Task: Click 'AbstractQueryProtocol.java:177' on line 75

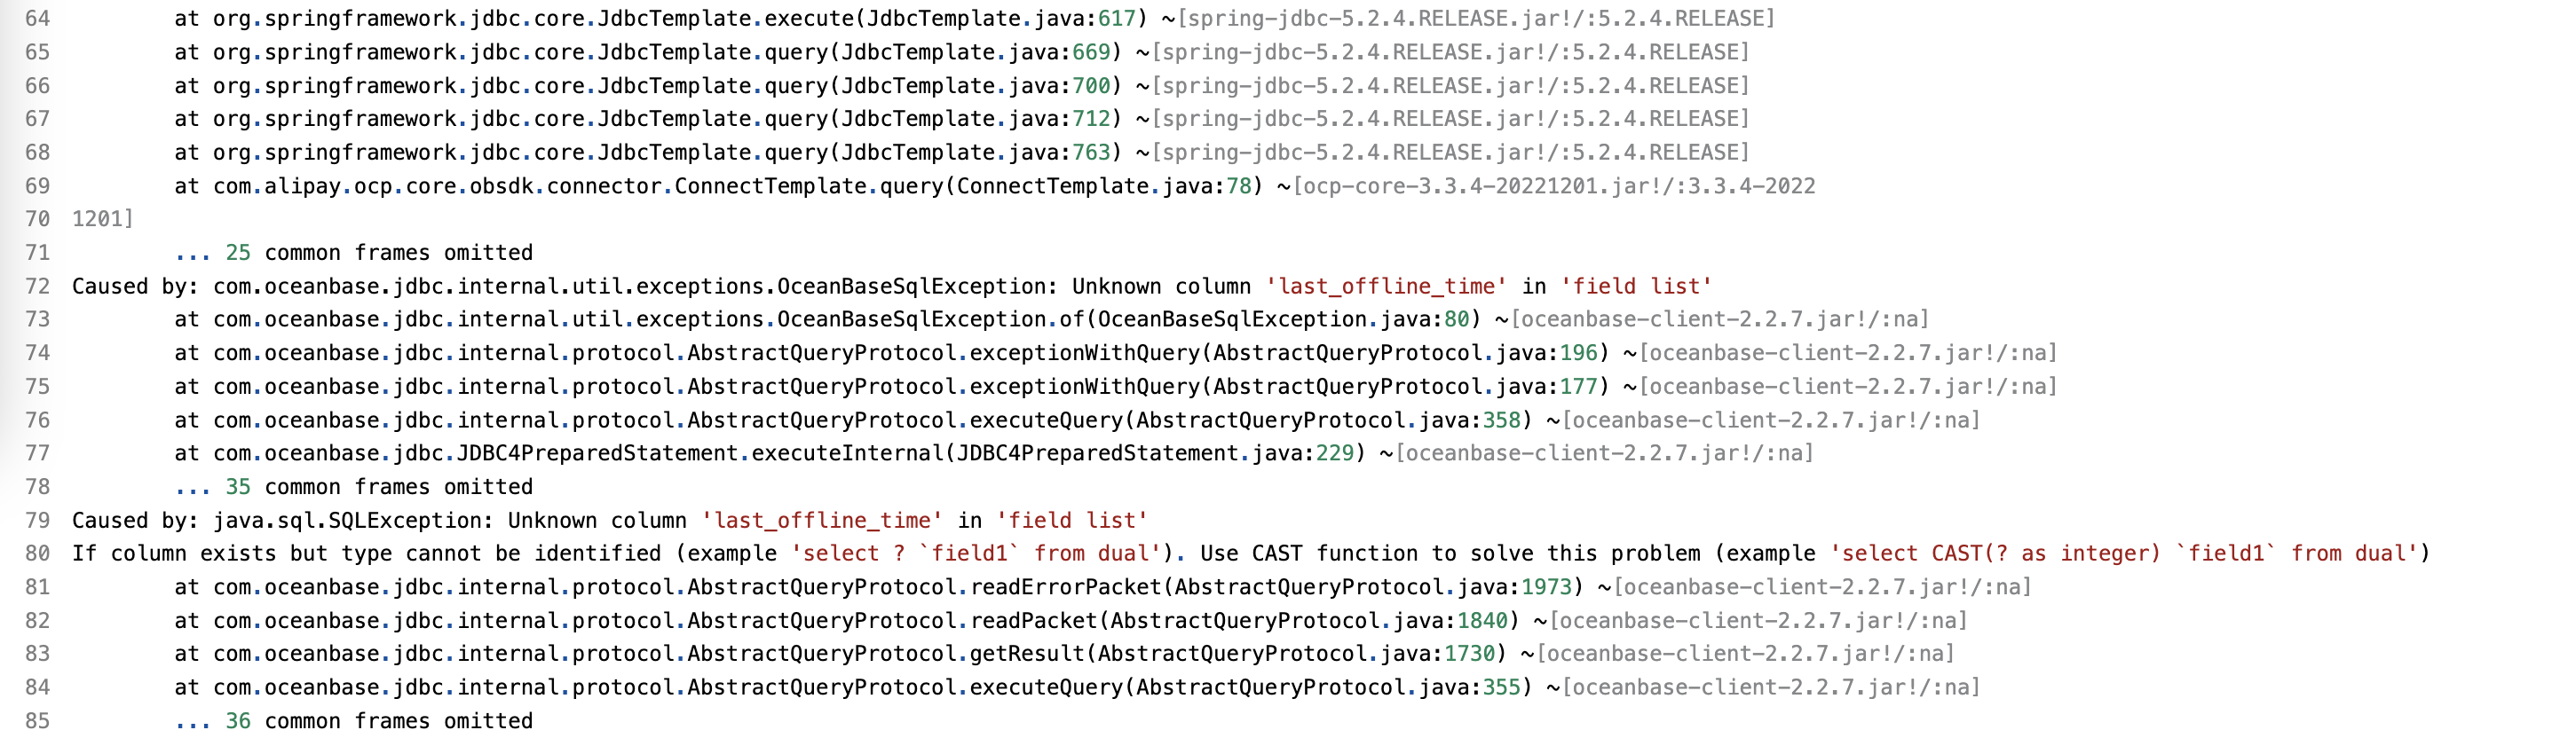Action: pos(1405,387)
